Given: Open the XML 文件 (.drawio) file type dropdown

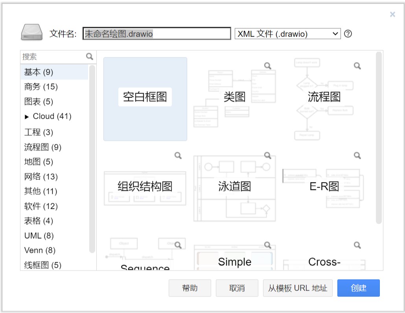Looking at the screenshot, I should (x=288, y=33).
